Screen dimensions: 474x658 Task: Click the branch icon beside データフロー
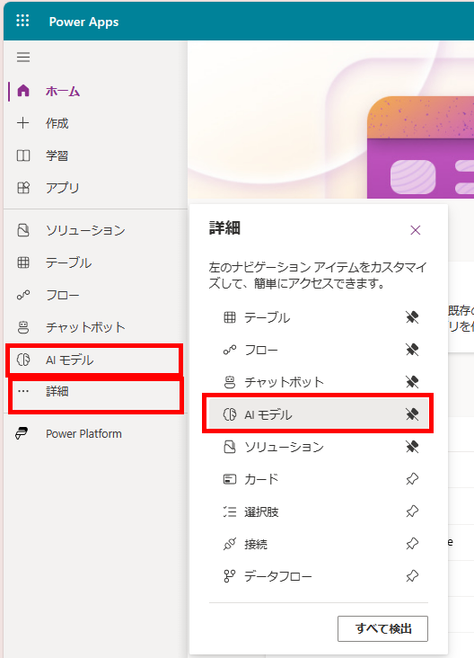[x=230, y=576]
